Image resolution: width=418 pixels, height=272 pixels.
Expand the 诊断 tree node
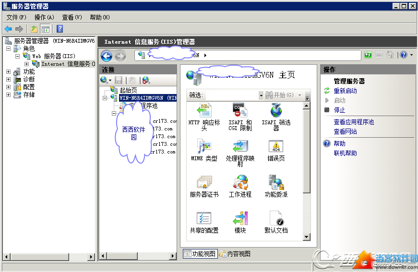point(9,79)
